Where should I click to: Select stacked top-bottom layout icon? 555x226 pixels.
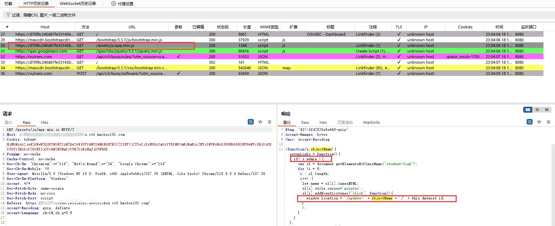pyautogui.click(x=537, y=110)
